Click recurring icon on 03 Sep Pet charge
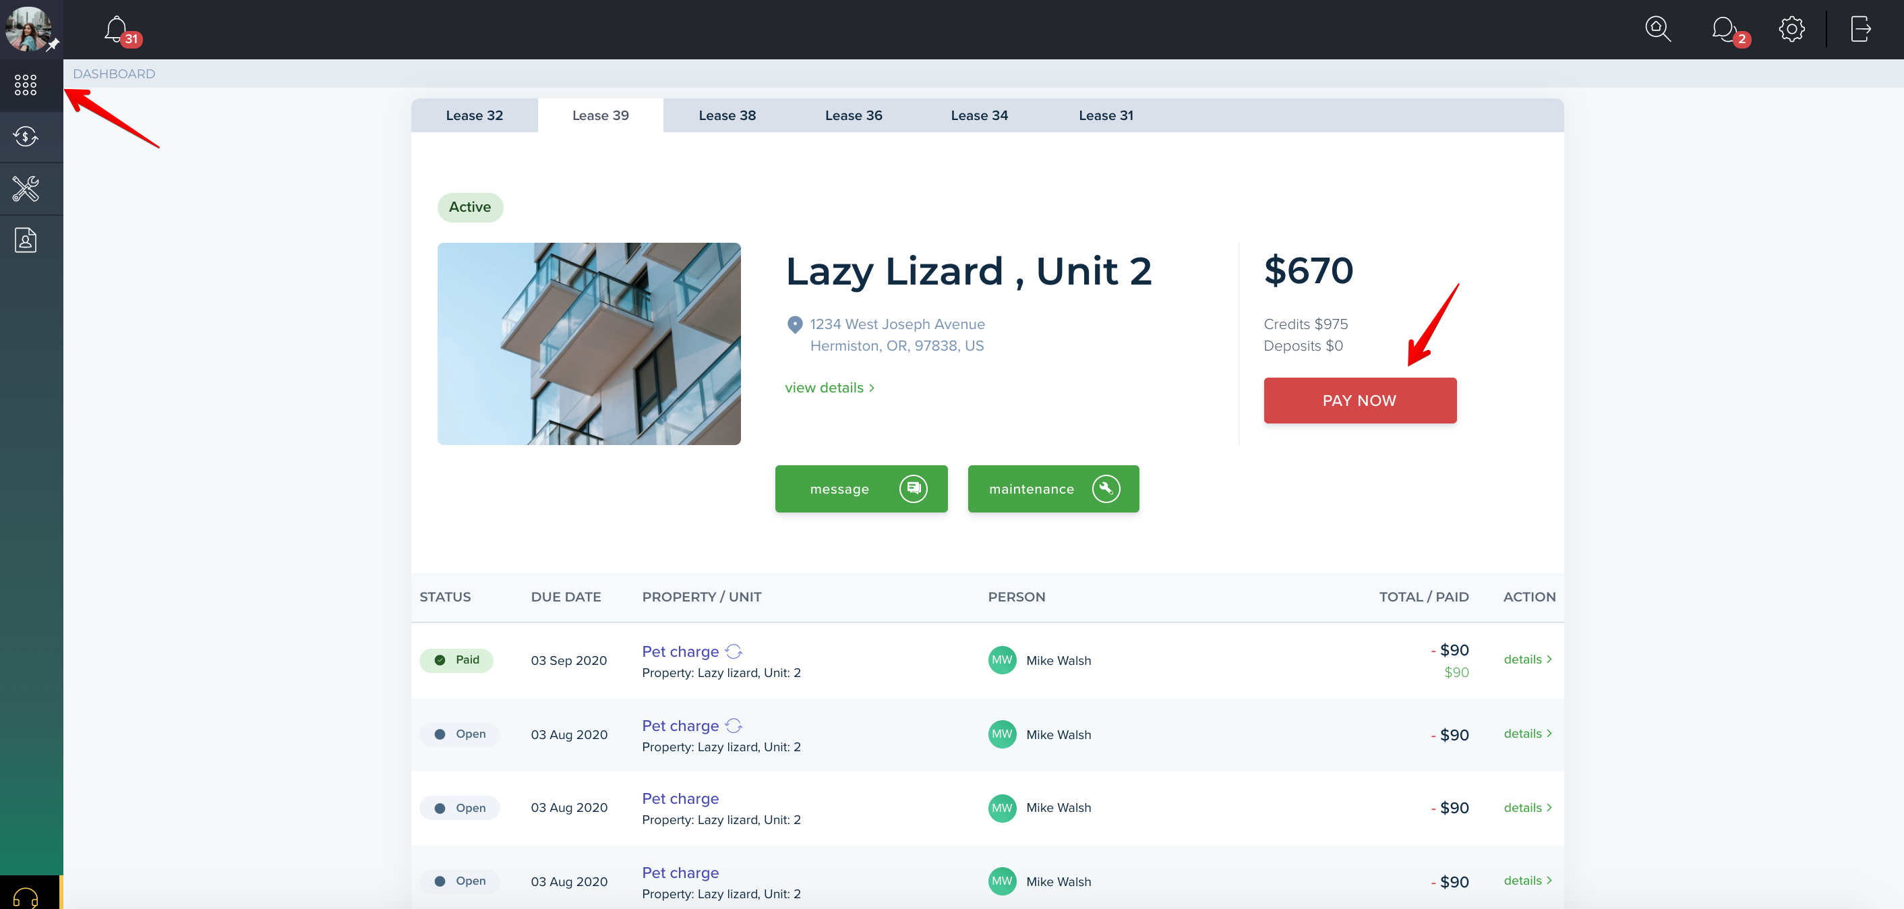 click(x=734, y=652)
